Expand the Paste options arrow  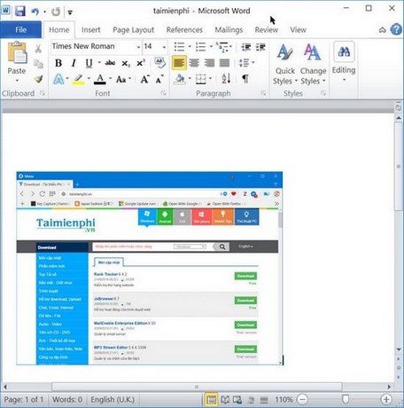17,80
